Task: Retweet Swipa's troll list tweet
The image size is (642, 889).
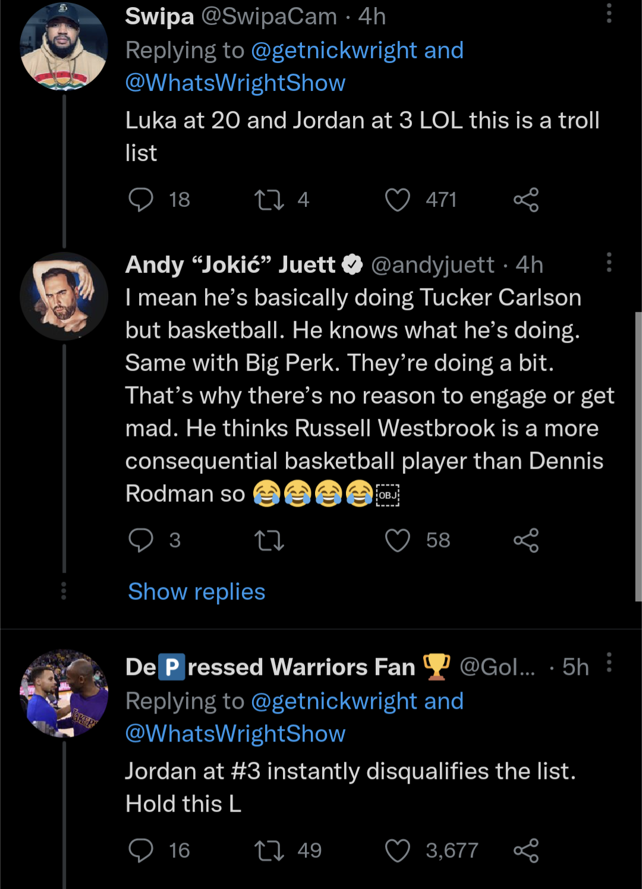Action: tap(269, 200)
